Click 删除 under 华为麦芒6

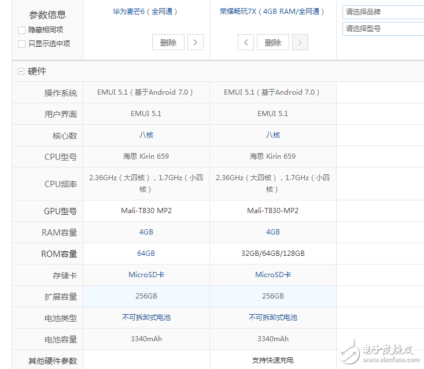pyautogui.click(x=168, y=42)
